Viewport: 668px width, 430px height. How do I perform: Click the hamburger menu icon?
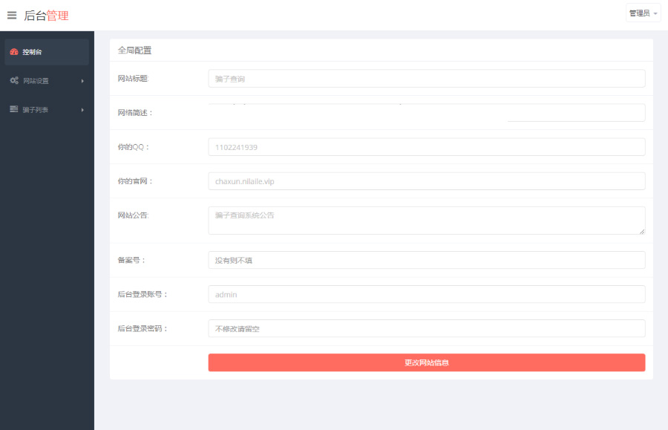pos(12,16)
